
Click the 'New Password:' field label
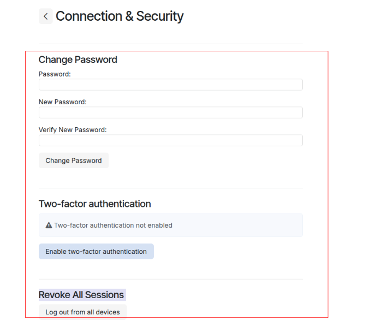pyautogui.click(x=63, y=102)
